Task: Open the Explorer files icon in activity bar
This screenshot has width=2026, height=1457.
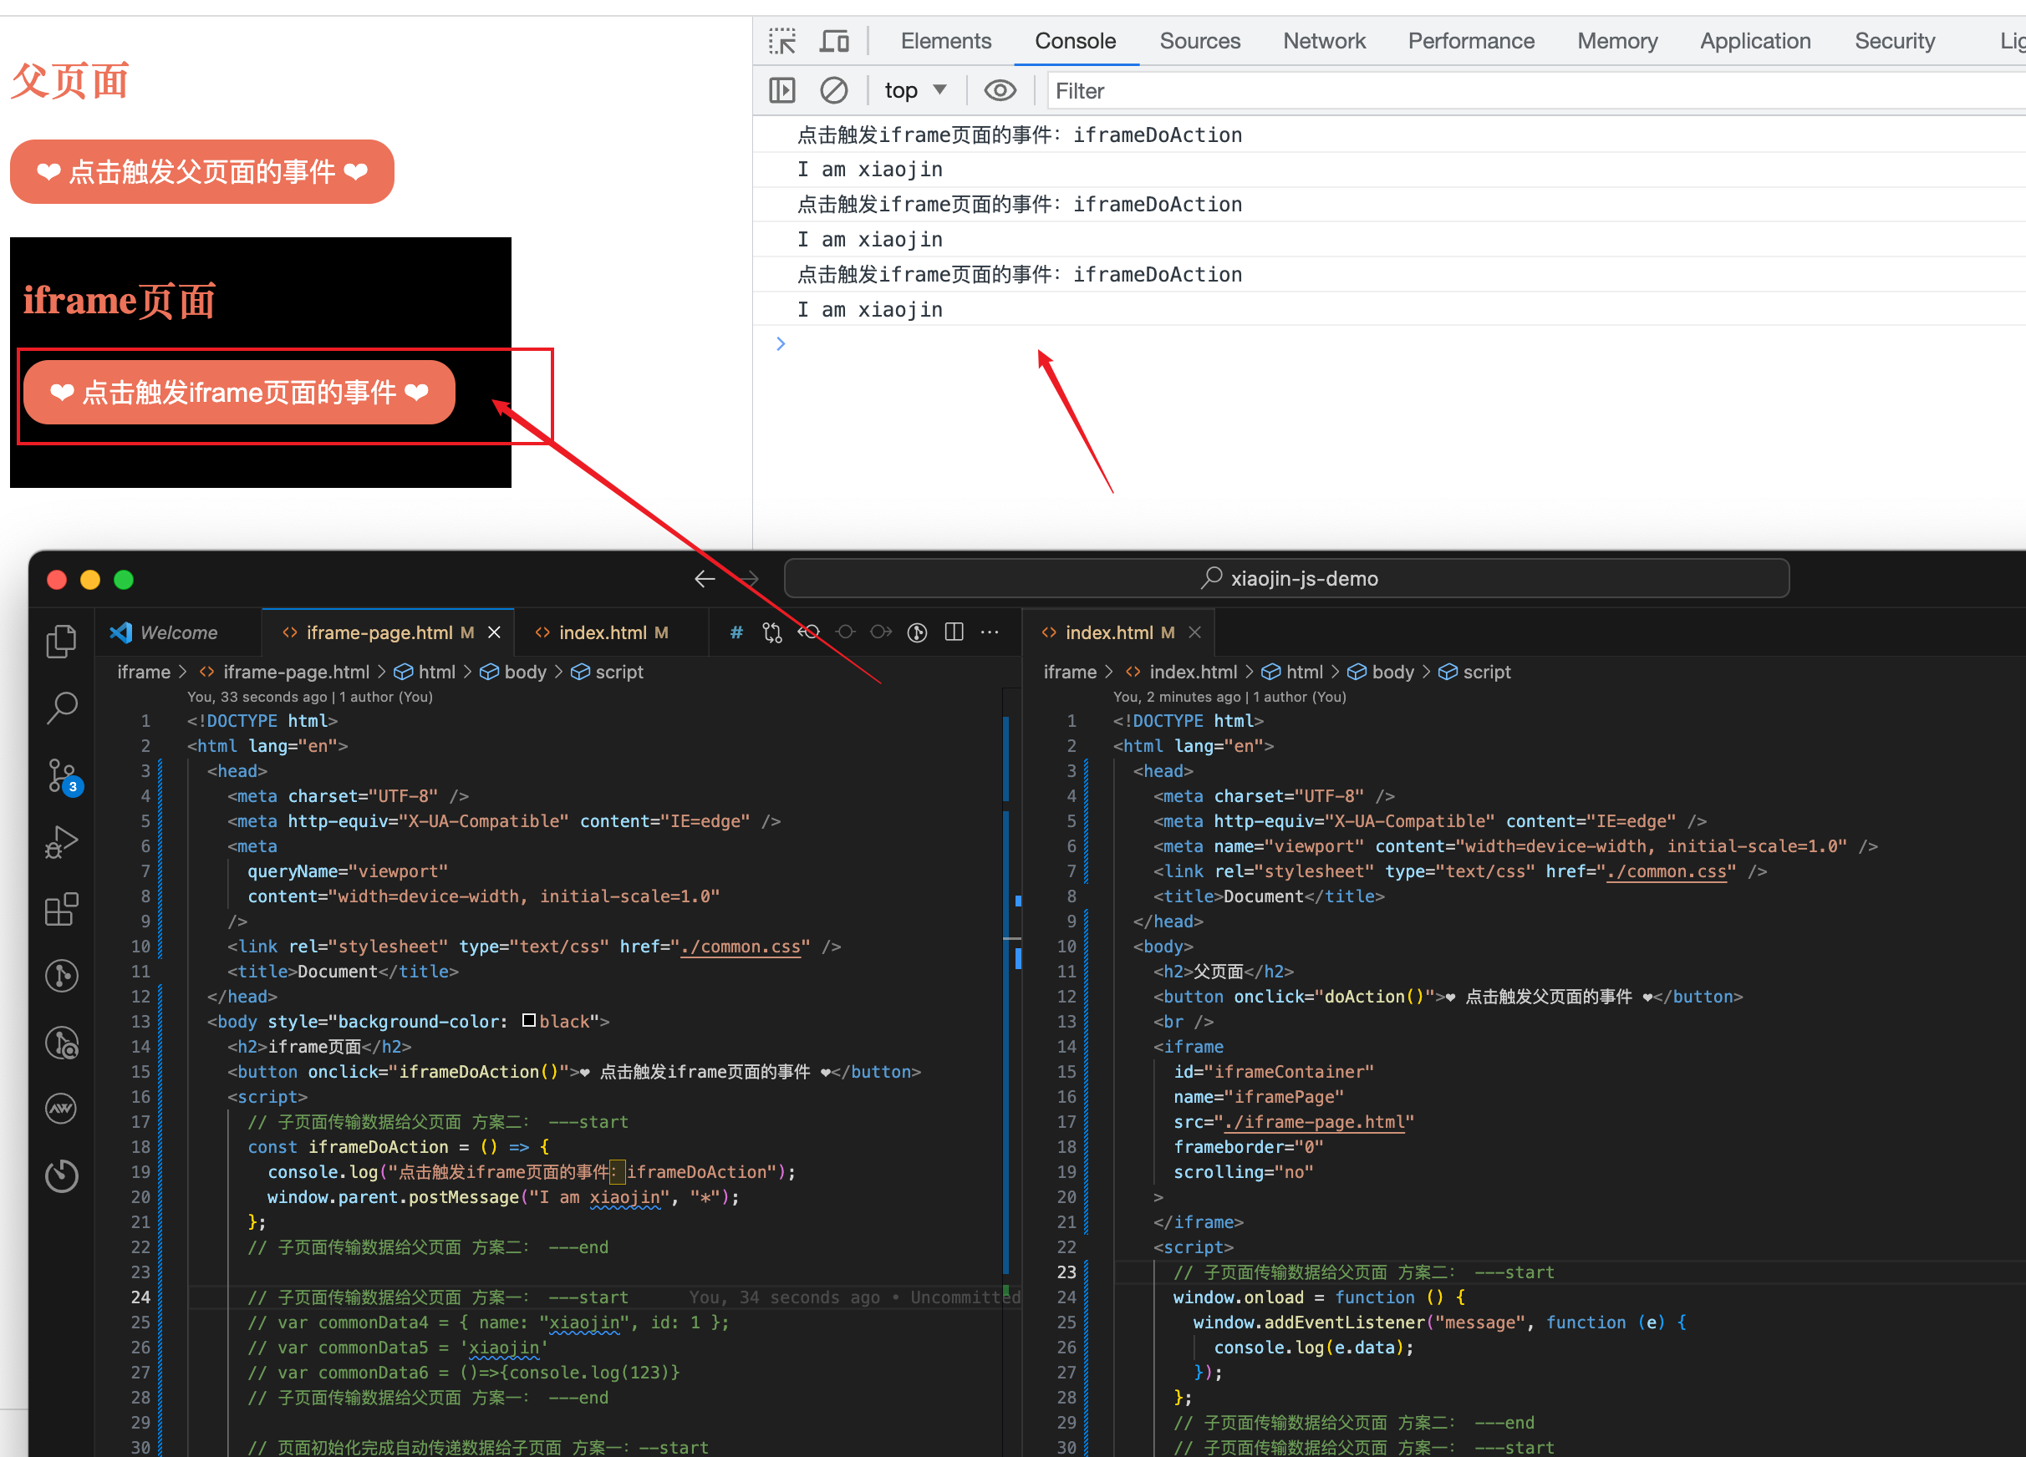Action: coord(61,640)
